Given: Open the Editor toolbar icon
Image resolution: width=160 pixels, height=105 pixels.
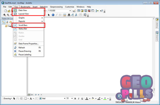Looking at the screenshot, I should coord(74,11).
